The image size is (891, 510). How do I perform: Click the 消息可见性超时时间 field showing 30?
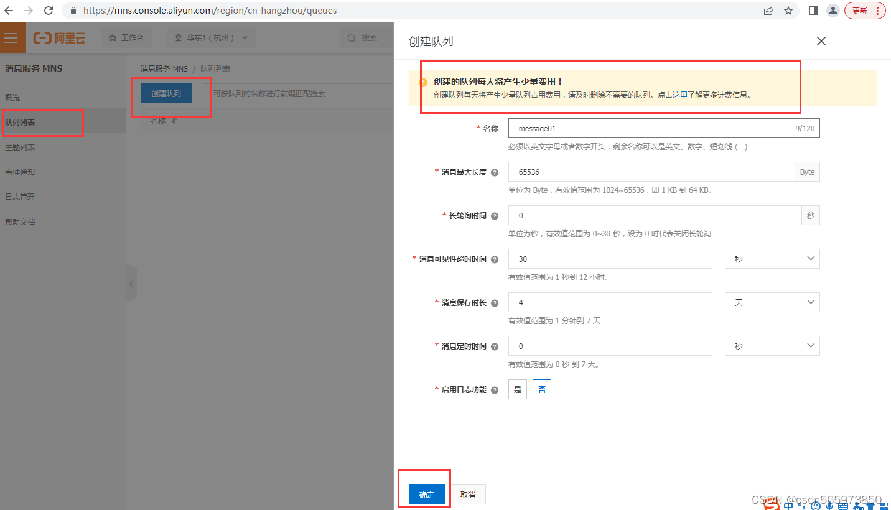pyautogui.click(x=610, y=259)
